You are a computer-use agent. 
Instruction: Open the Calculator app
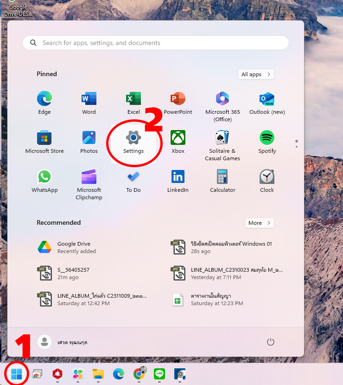pyautogui.click(x=222, y=181)
